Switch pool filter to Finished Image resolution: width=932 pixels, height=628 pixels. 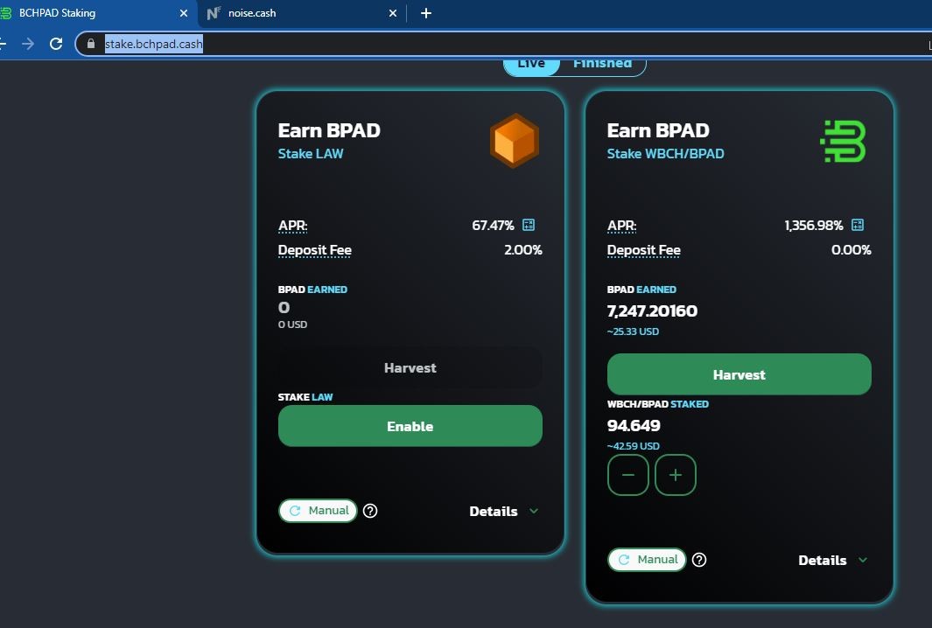(602, 64)
